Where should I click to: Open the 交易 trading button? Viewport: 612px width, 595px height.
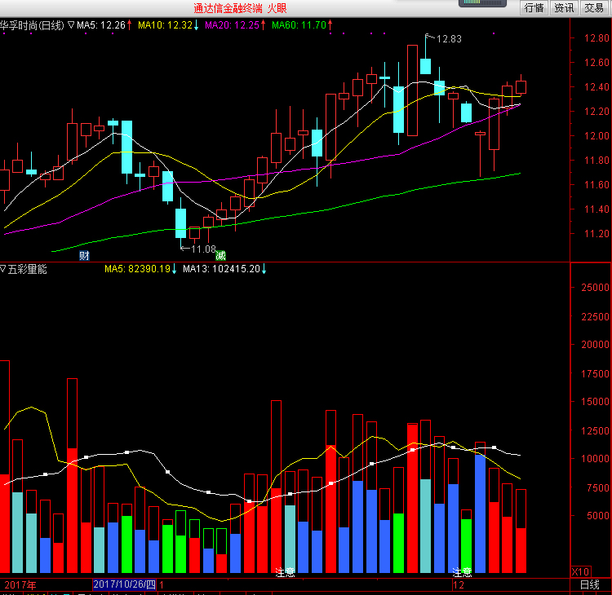click(x=594, y=8)
